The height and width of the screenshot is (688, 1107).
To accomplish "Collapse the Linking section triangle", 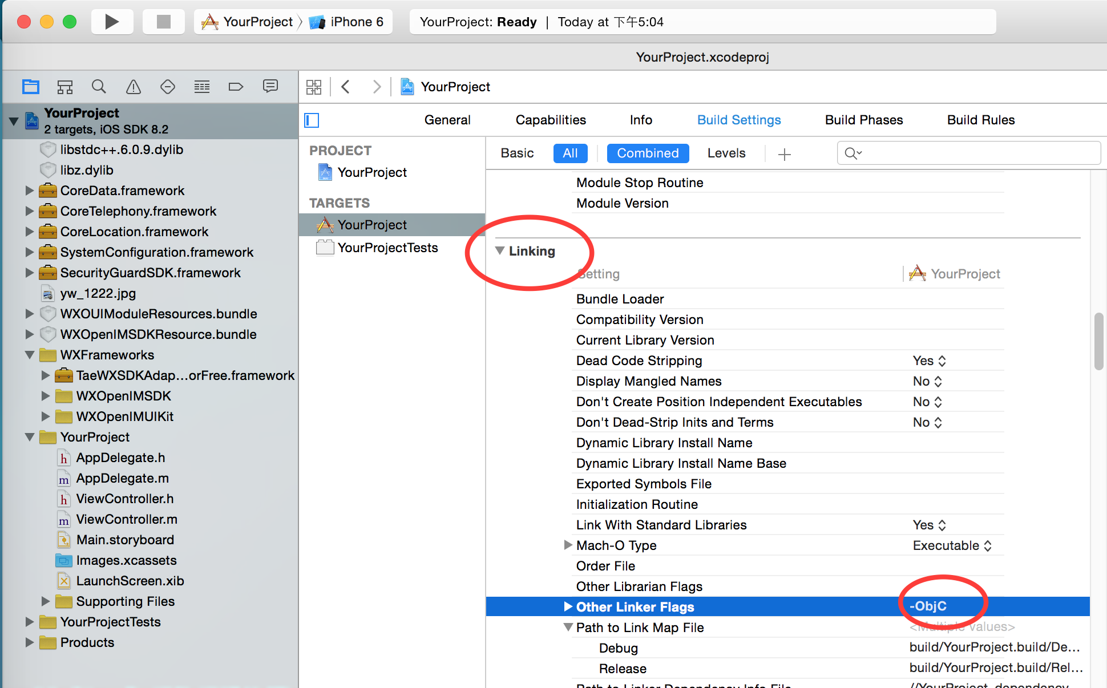I will tap(500, 251).
